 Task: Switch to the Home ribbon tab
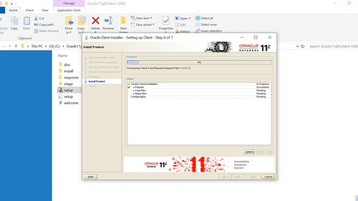tap(13, 10)
